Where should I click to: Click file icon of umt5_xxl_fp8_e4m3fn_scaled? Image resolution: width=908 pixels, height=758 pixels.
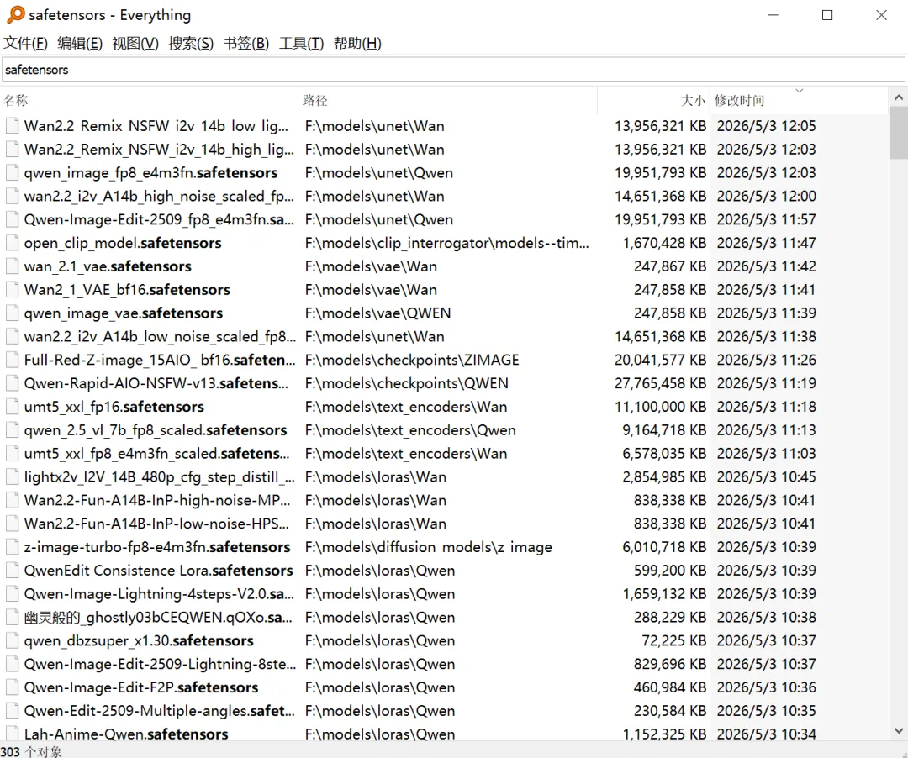tap(12, 454)
